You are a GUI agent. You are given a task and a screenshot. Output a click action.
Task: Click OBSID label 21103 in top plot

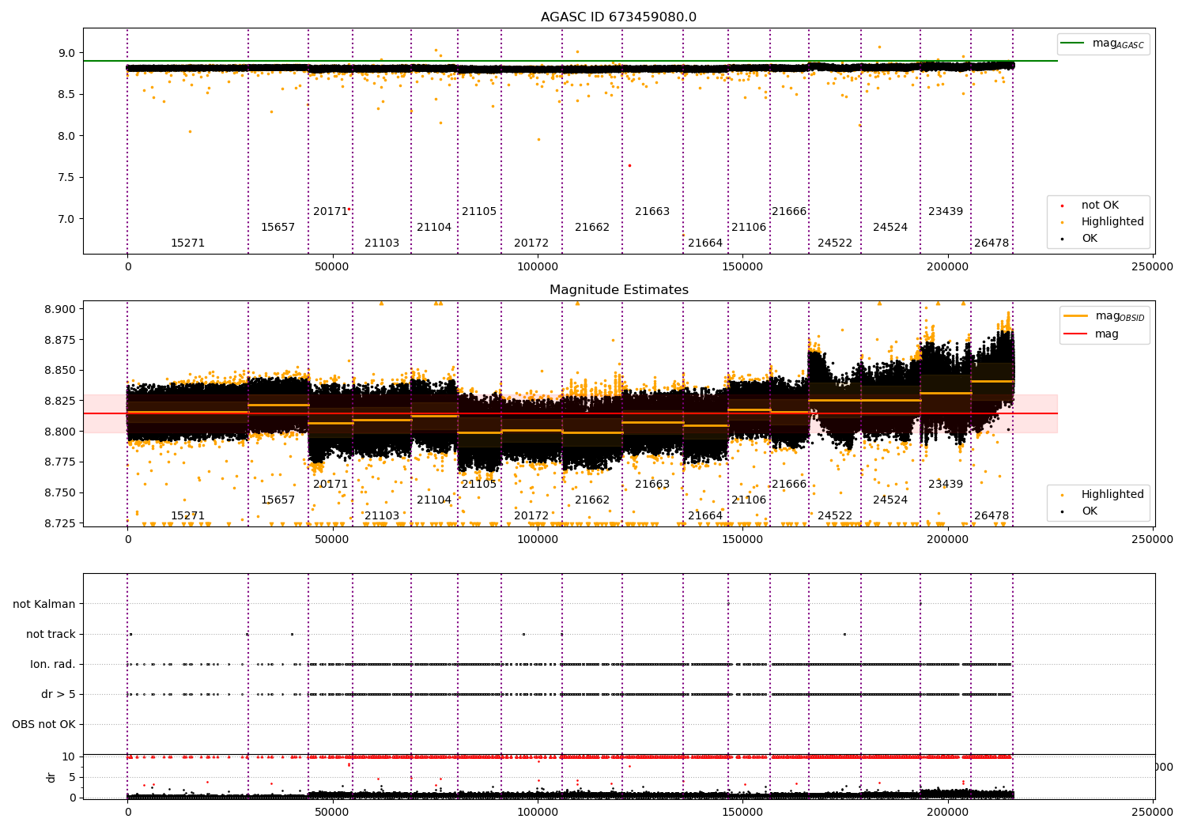tap(382, 243)
